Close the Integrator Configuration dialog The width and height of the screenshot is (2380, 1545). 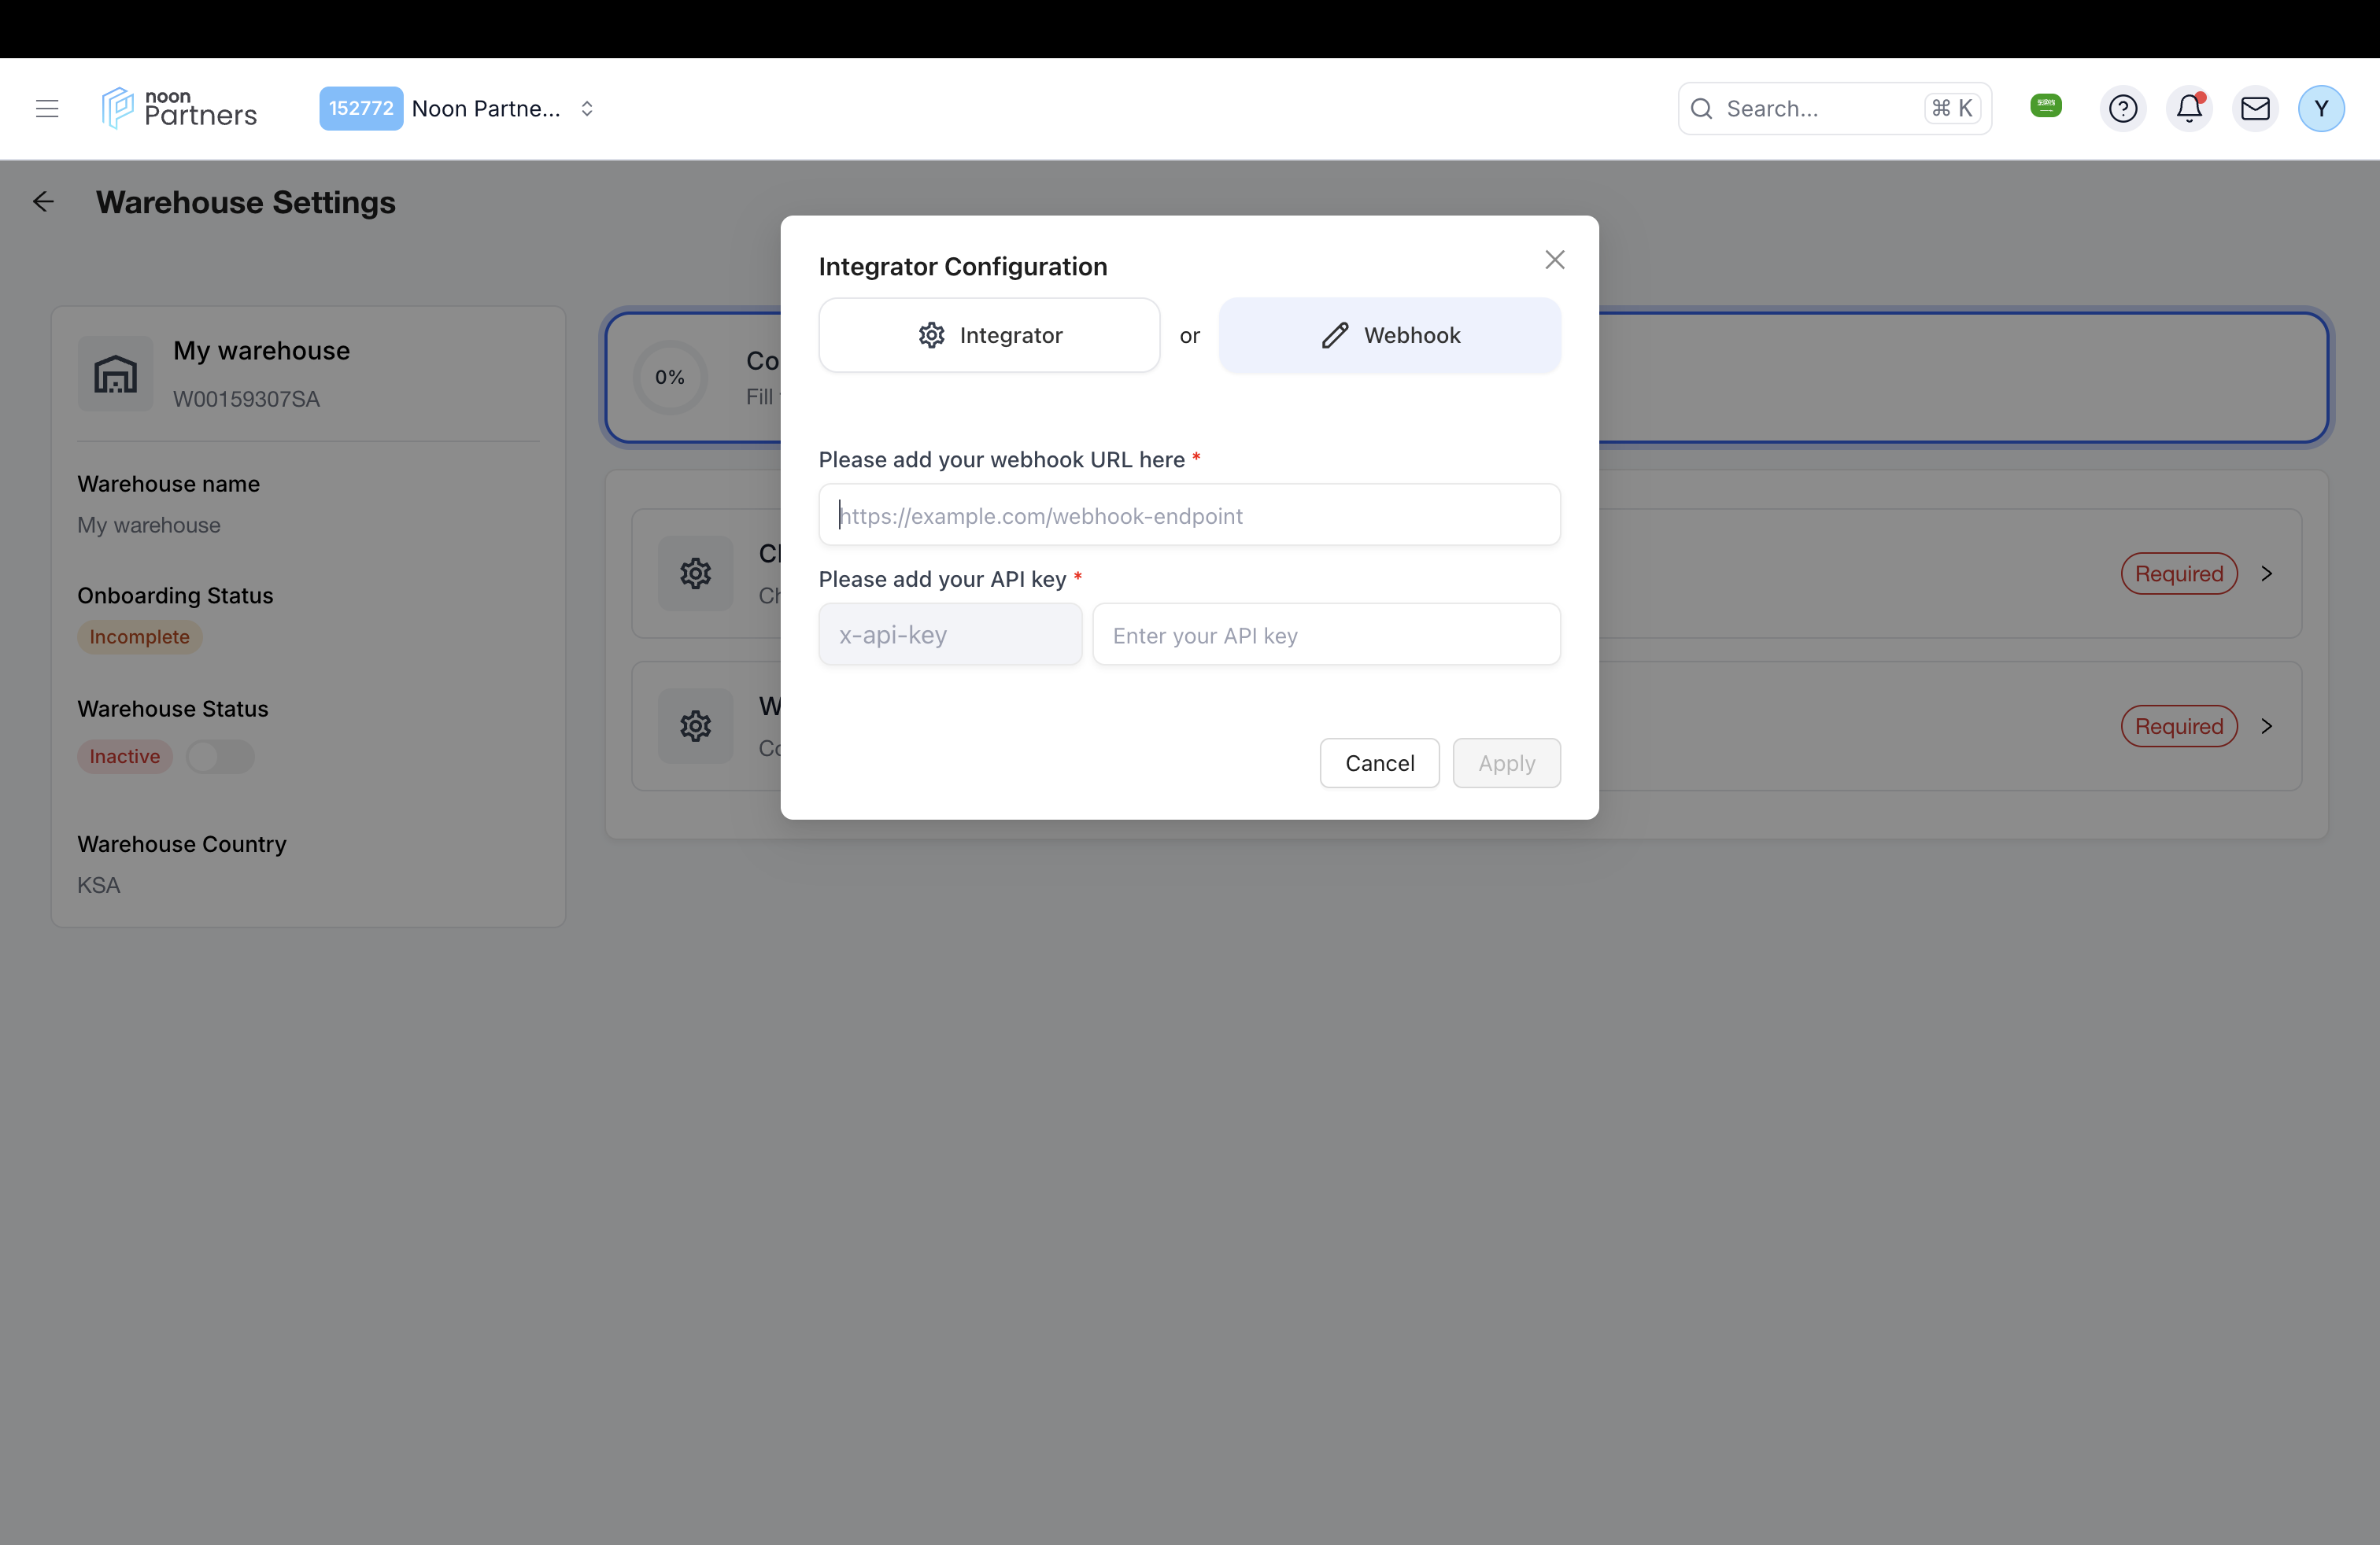point(1554,260)
